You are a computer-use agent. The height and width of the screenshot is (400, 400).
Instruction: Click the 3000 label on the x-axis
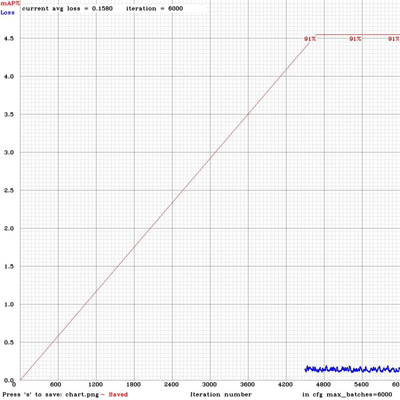pyautogui.click(x=208, y=385)
